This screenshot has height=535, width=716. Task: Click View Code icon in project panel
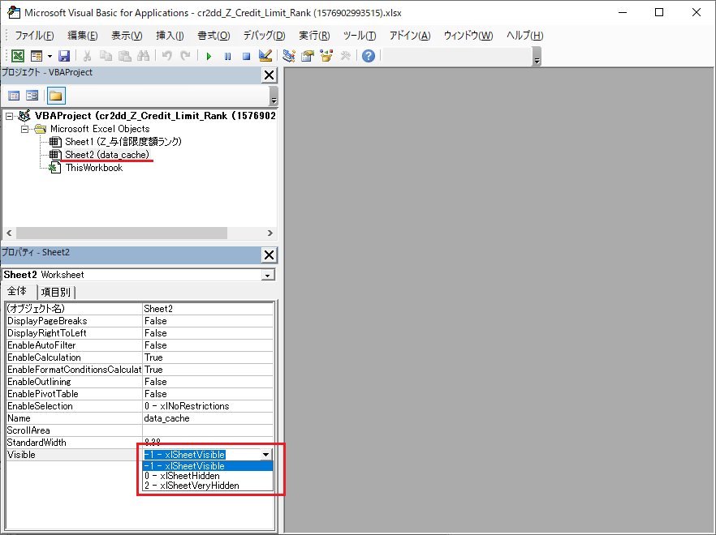(14, 96)
